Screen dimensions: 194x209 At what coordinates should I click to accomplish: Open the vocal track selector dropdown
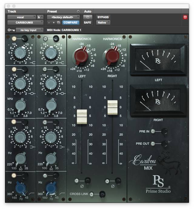22,17
